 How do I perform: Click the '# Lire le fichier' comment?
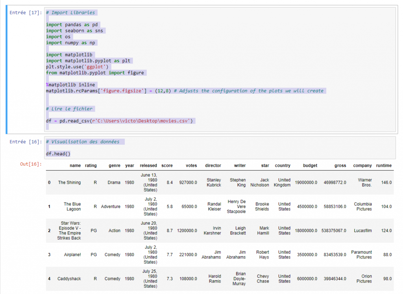tap(69, 109)
